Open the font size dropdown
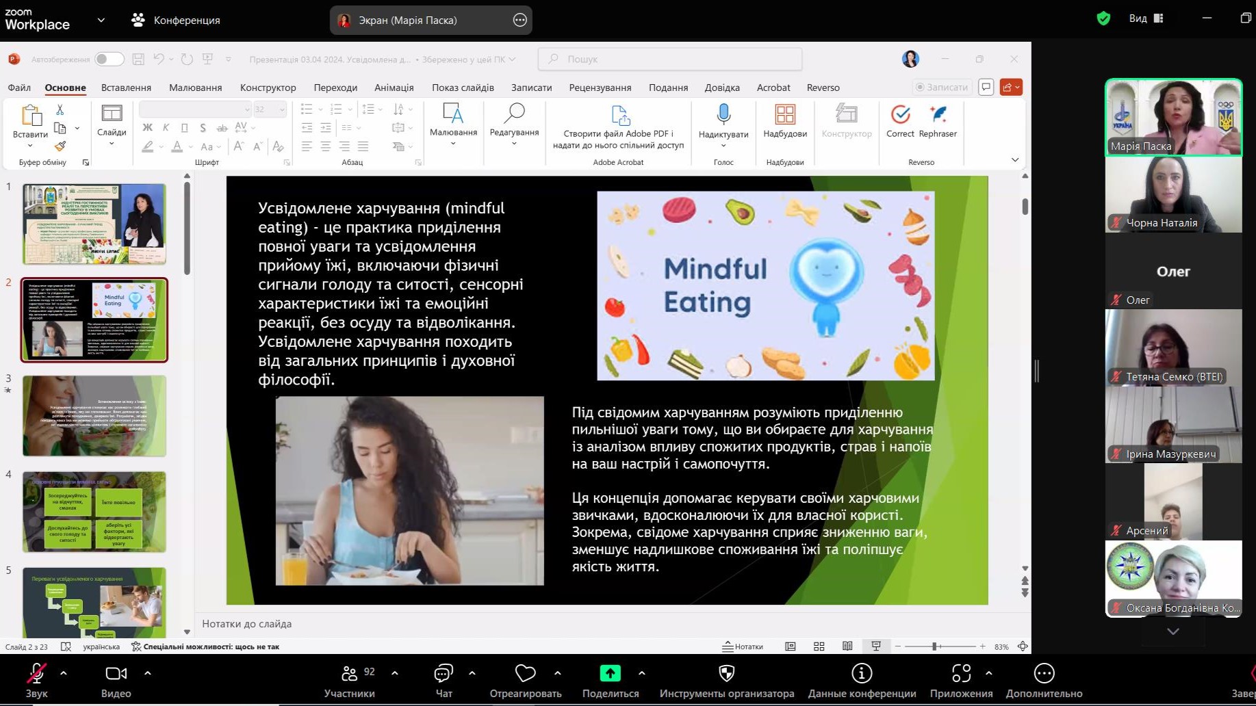The width and height of the screenshot is (1256, 706). click(x=281, y=109)
